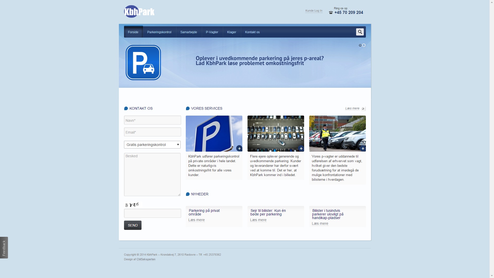The image size is (494, 278).
Task: Open news Parkering på privat område
Action: [204, 212]
